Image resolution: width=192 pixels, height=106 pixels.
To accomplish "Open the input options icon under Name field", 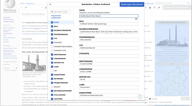I will point(137,19).
